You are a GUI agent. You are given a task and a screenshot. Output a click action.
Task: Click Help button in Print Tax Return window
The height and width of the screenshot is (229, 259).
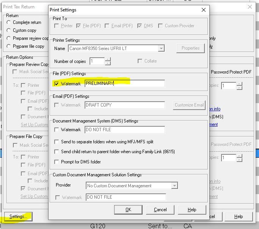click(x=238, y=216)
